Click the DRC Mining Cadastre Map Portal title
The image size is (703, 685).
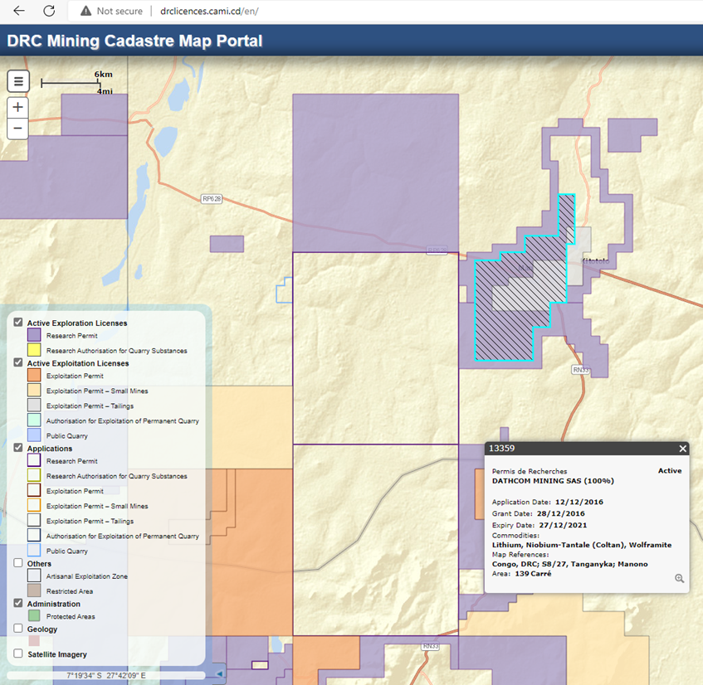(x=134, y=41)
